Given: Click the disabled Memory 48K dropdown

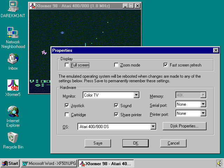Looking at the screenshot, I should [x=191, y=95].
